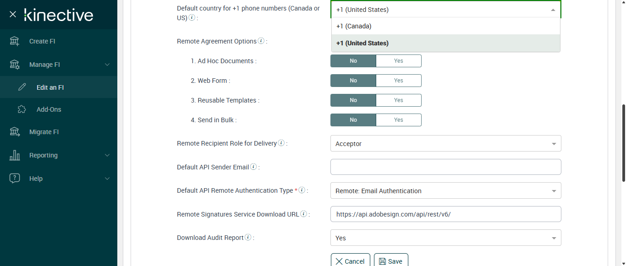Expand the Download Audit Report dropdown
Image resolution: width=626 pixels, height=266 pixels.
[x=445, y=238]
